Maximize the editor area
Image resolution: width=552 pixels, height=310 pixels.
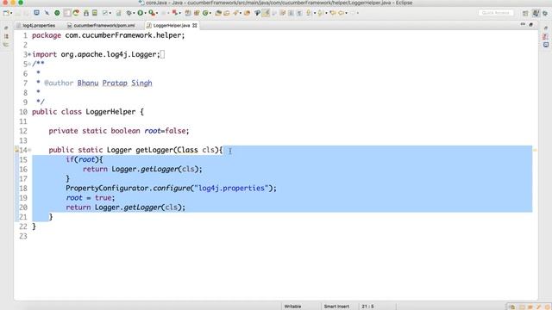pos(531,25)
